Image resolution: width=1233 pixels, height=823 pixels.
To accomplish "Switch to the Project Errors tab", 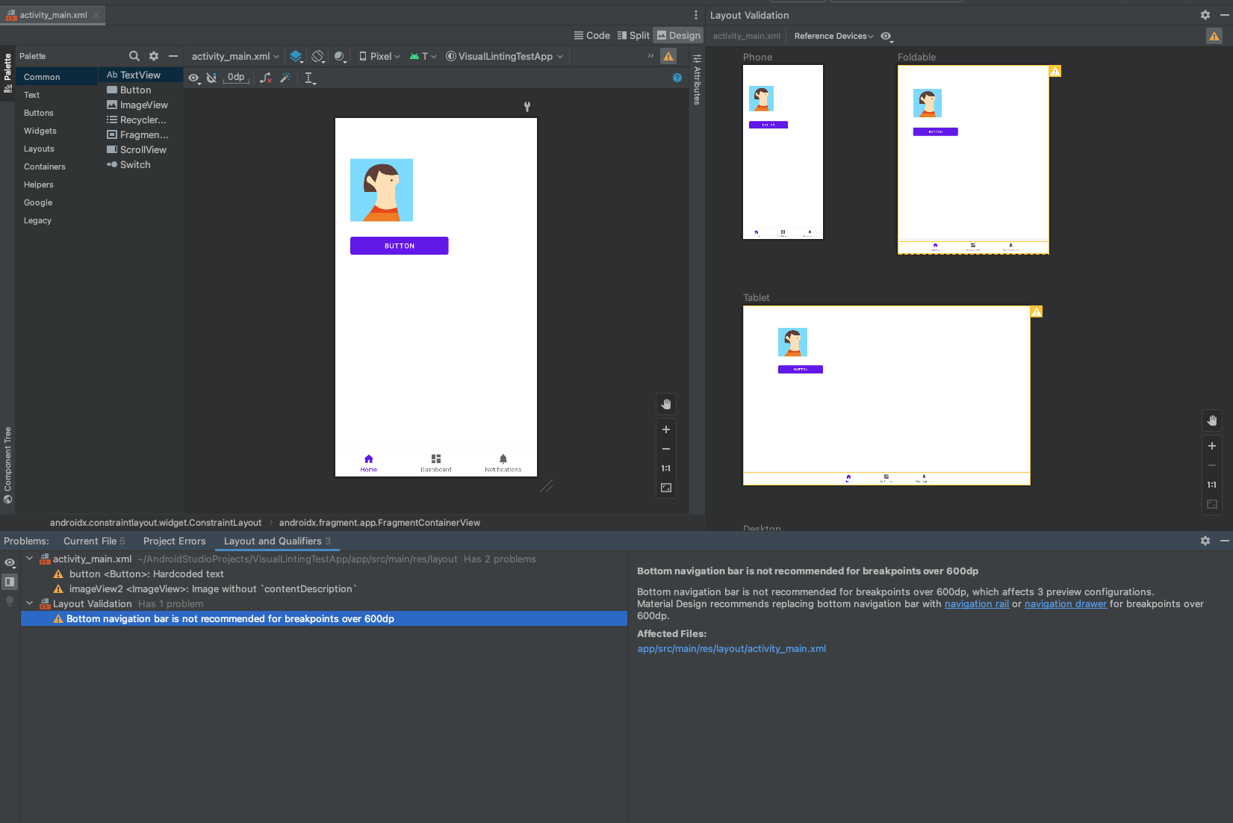I will coord(174,541).
